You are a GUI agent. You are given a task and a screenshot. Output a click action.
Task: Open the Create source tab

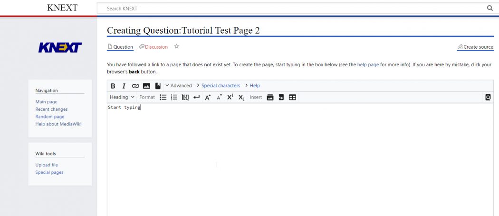pos(475,47)
